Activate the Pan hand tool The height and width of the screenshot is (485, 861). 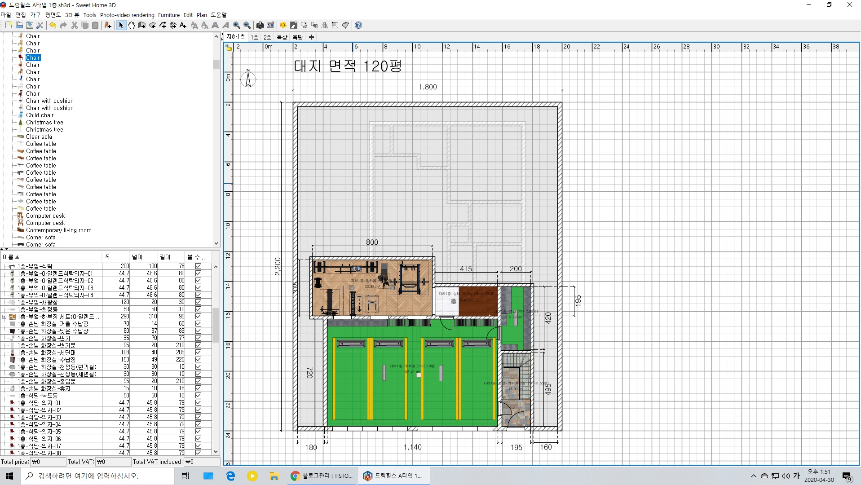click(x=131, y=25)
